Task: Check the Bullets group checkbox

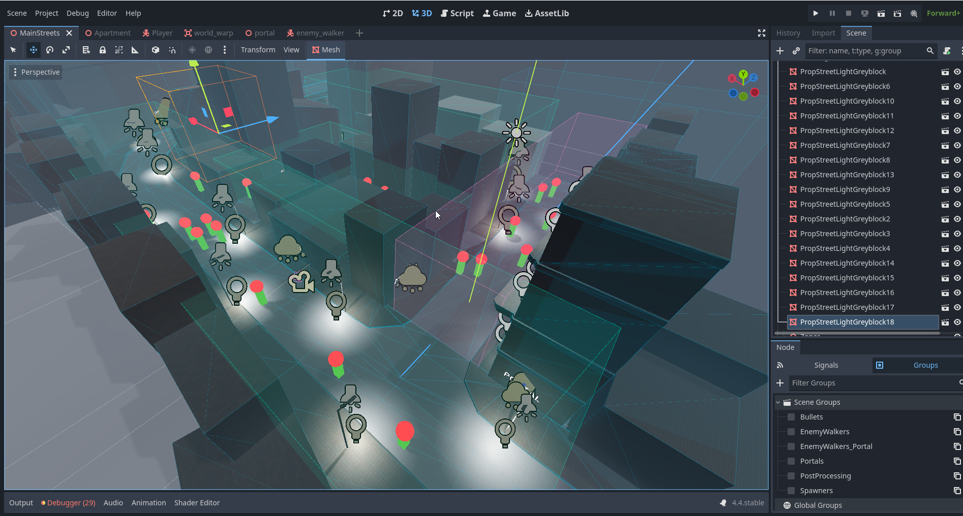Action: coord(791,417)
